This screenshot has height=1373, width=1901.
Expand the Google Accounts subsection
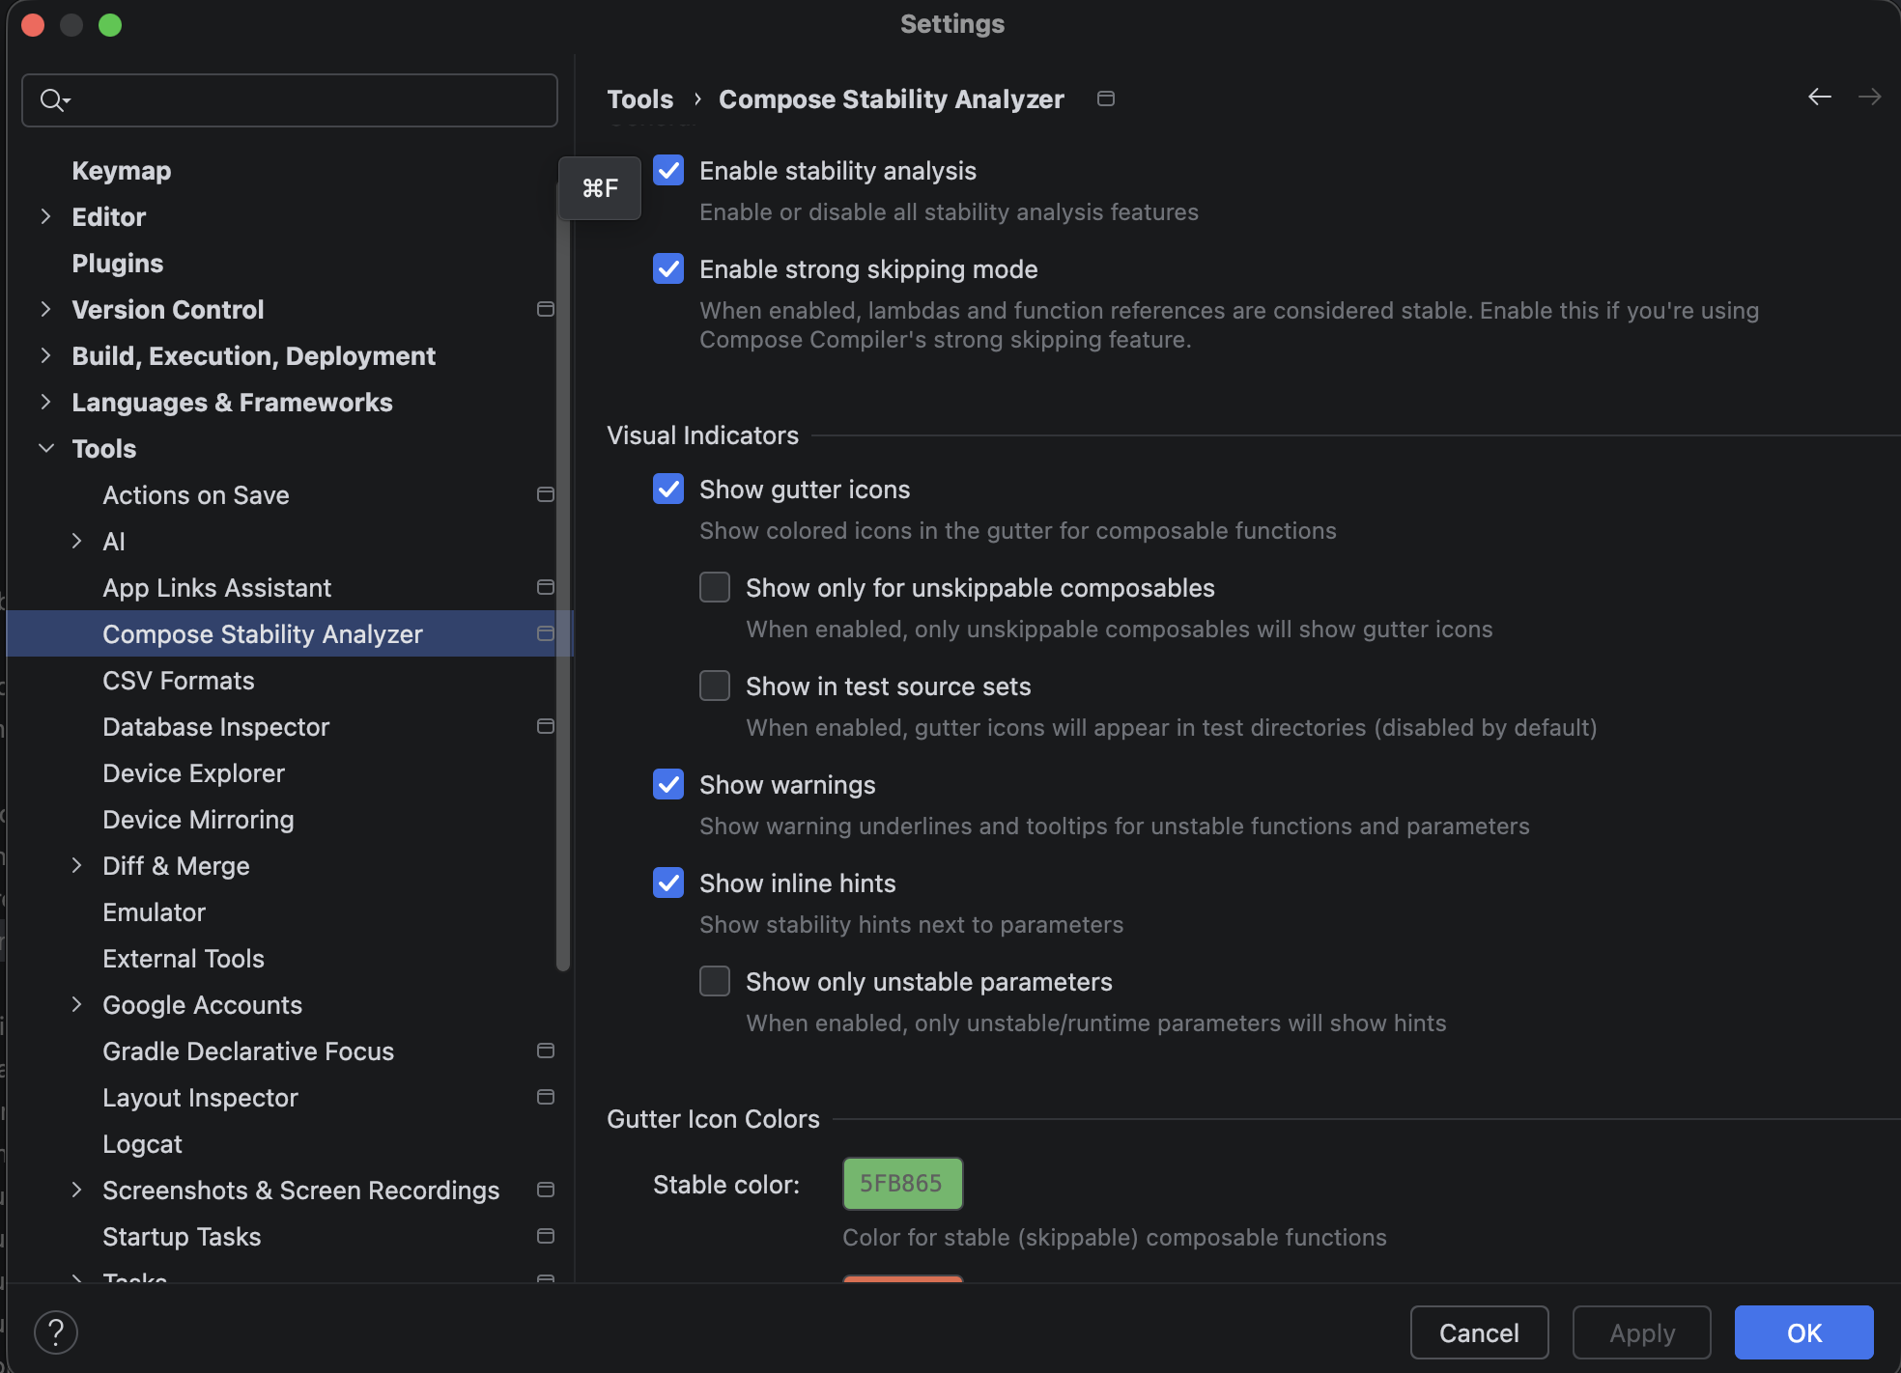[76, 1004]
